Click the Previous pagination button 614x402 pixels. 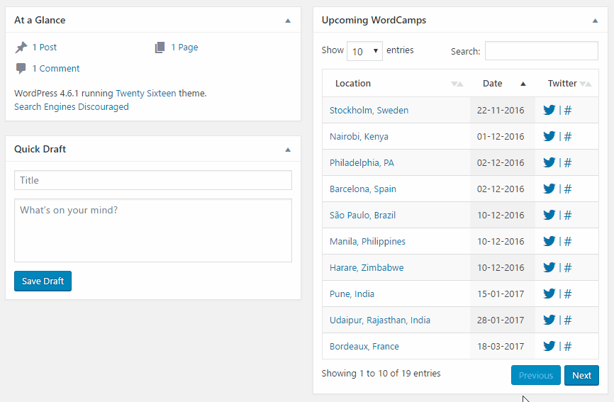(x=536, y=375)
